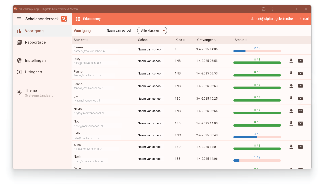The image size is (325, 188).
Task: Open the hamburger navigation menu
Action: tap(19, 19)
